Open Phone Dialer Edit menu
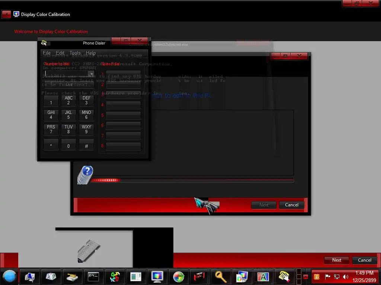This screenshot has width=381, height=285. pyautogui.click(x=60, y=53)
